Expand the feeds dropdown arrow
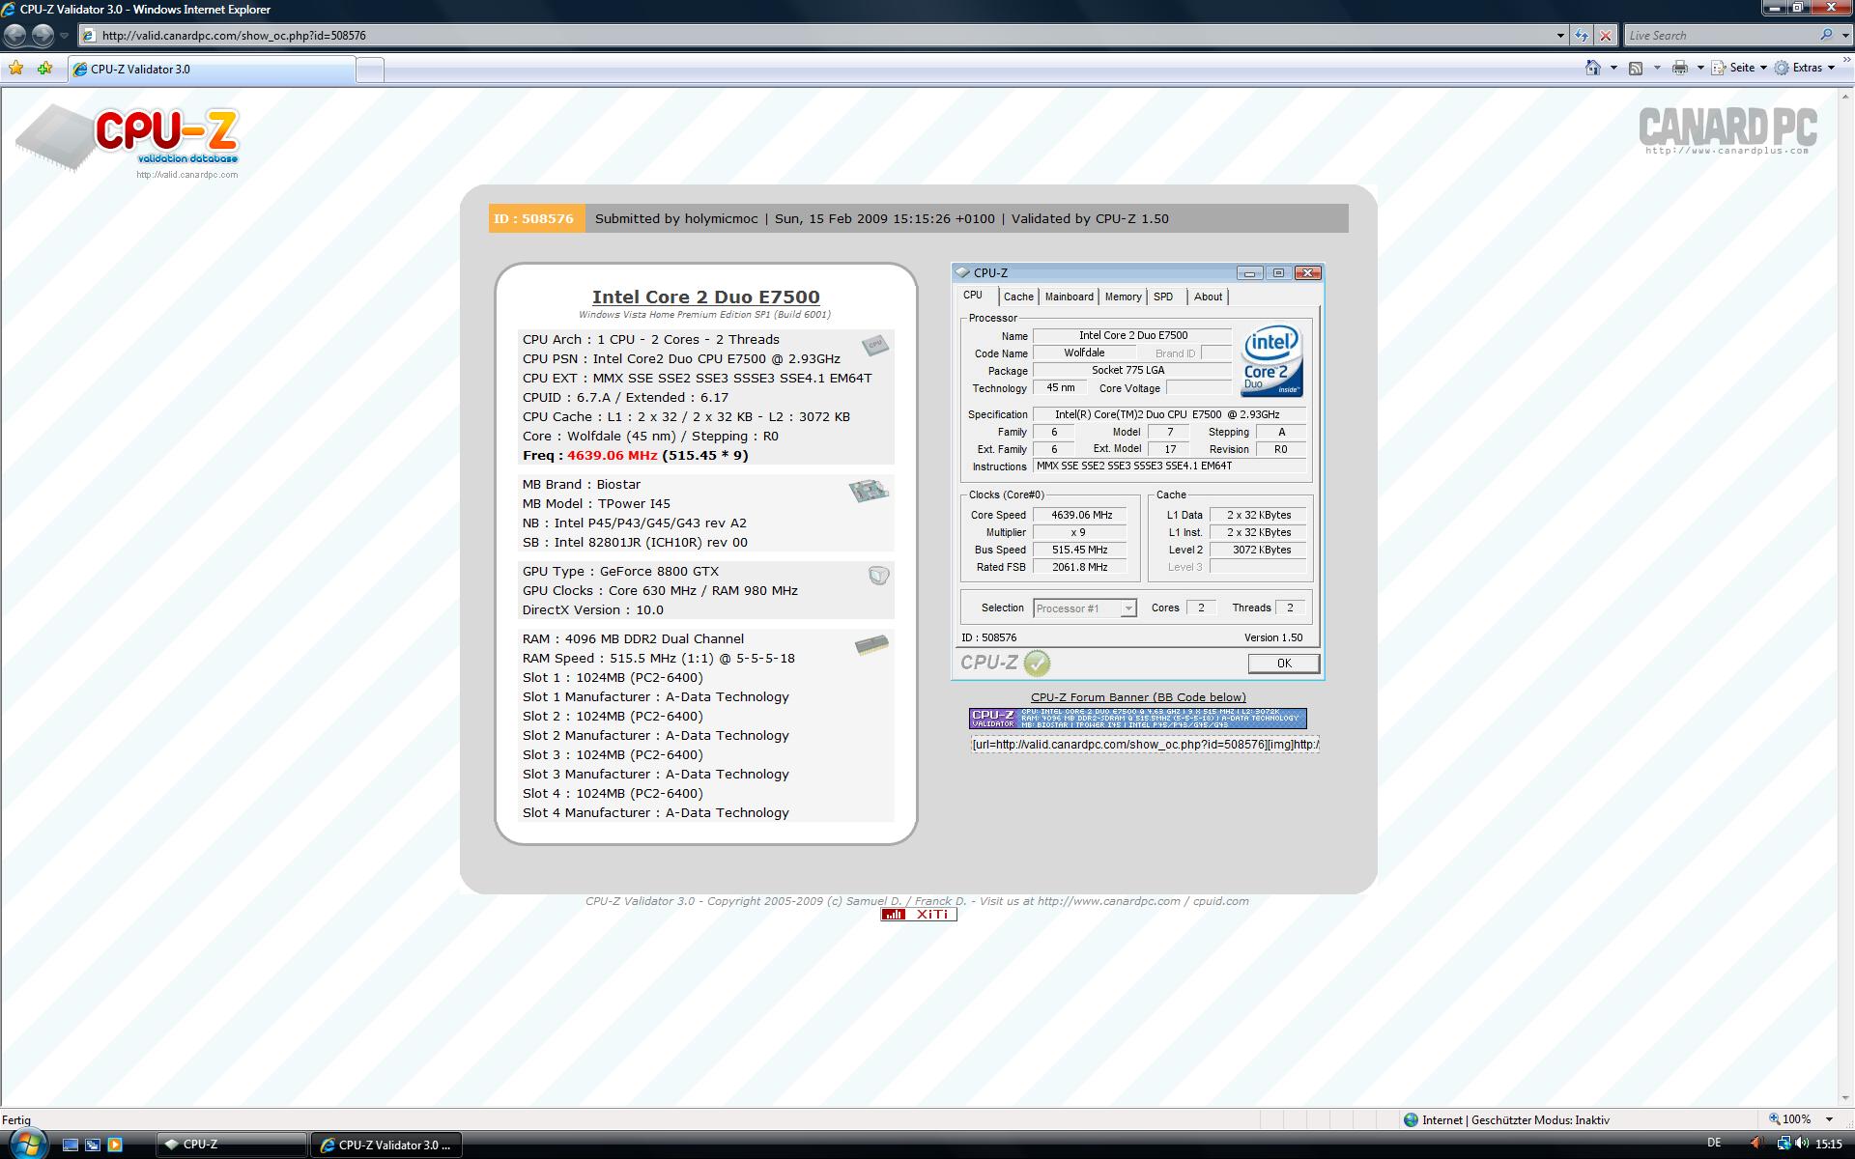 click(1657, 68)
